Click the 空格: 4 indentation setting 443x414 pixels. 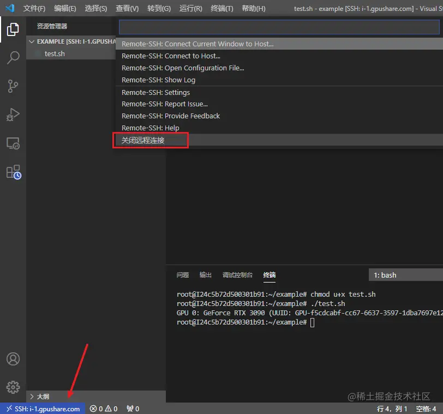[426, 409]
